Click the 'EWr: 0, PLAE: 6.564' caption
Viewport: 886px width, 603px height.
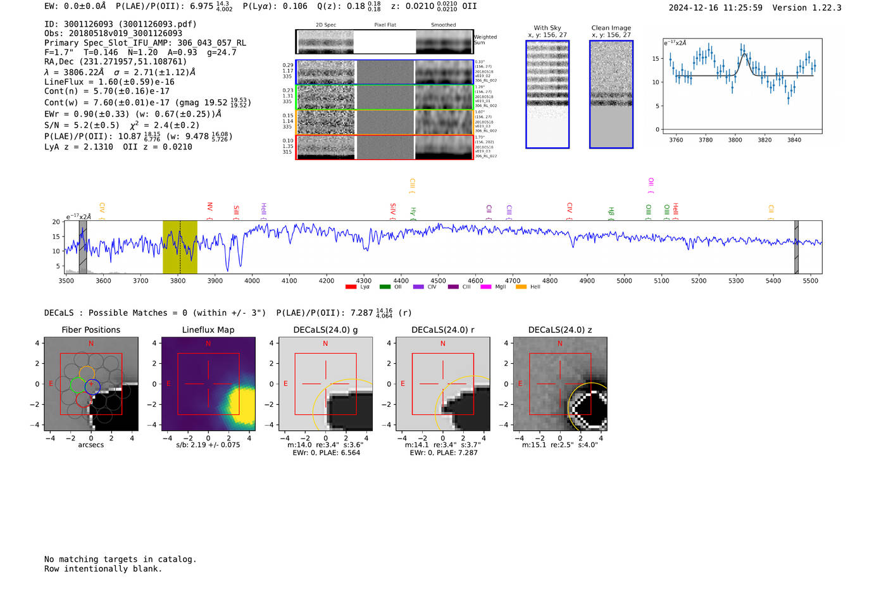coord(326,452)
